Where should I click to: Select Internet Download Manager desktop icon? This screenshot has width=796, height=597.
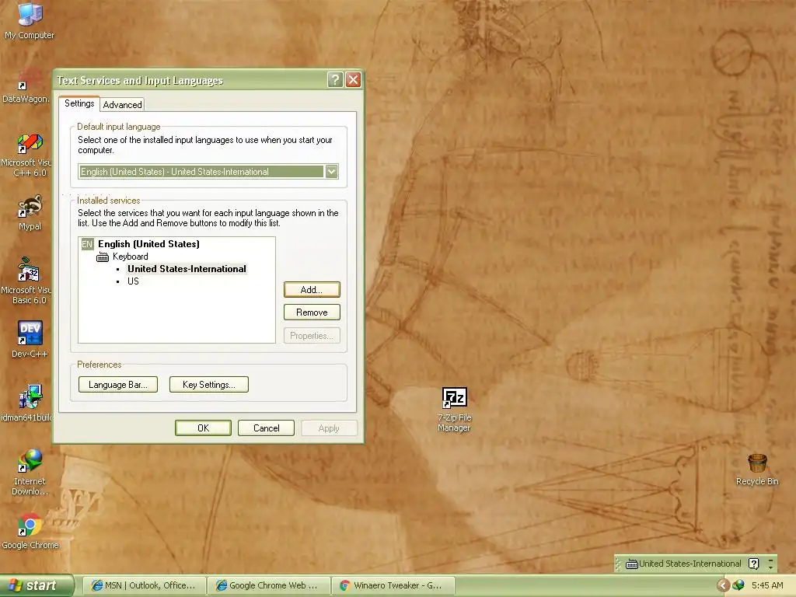[30, 472]
